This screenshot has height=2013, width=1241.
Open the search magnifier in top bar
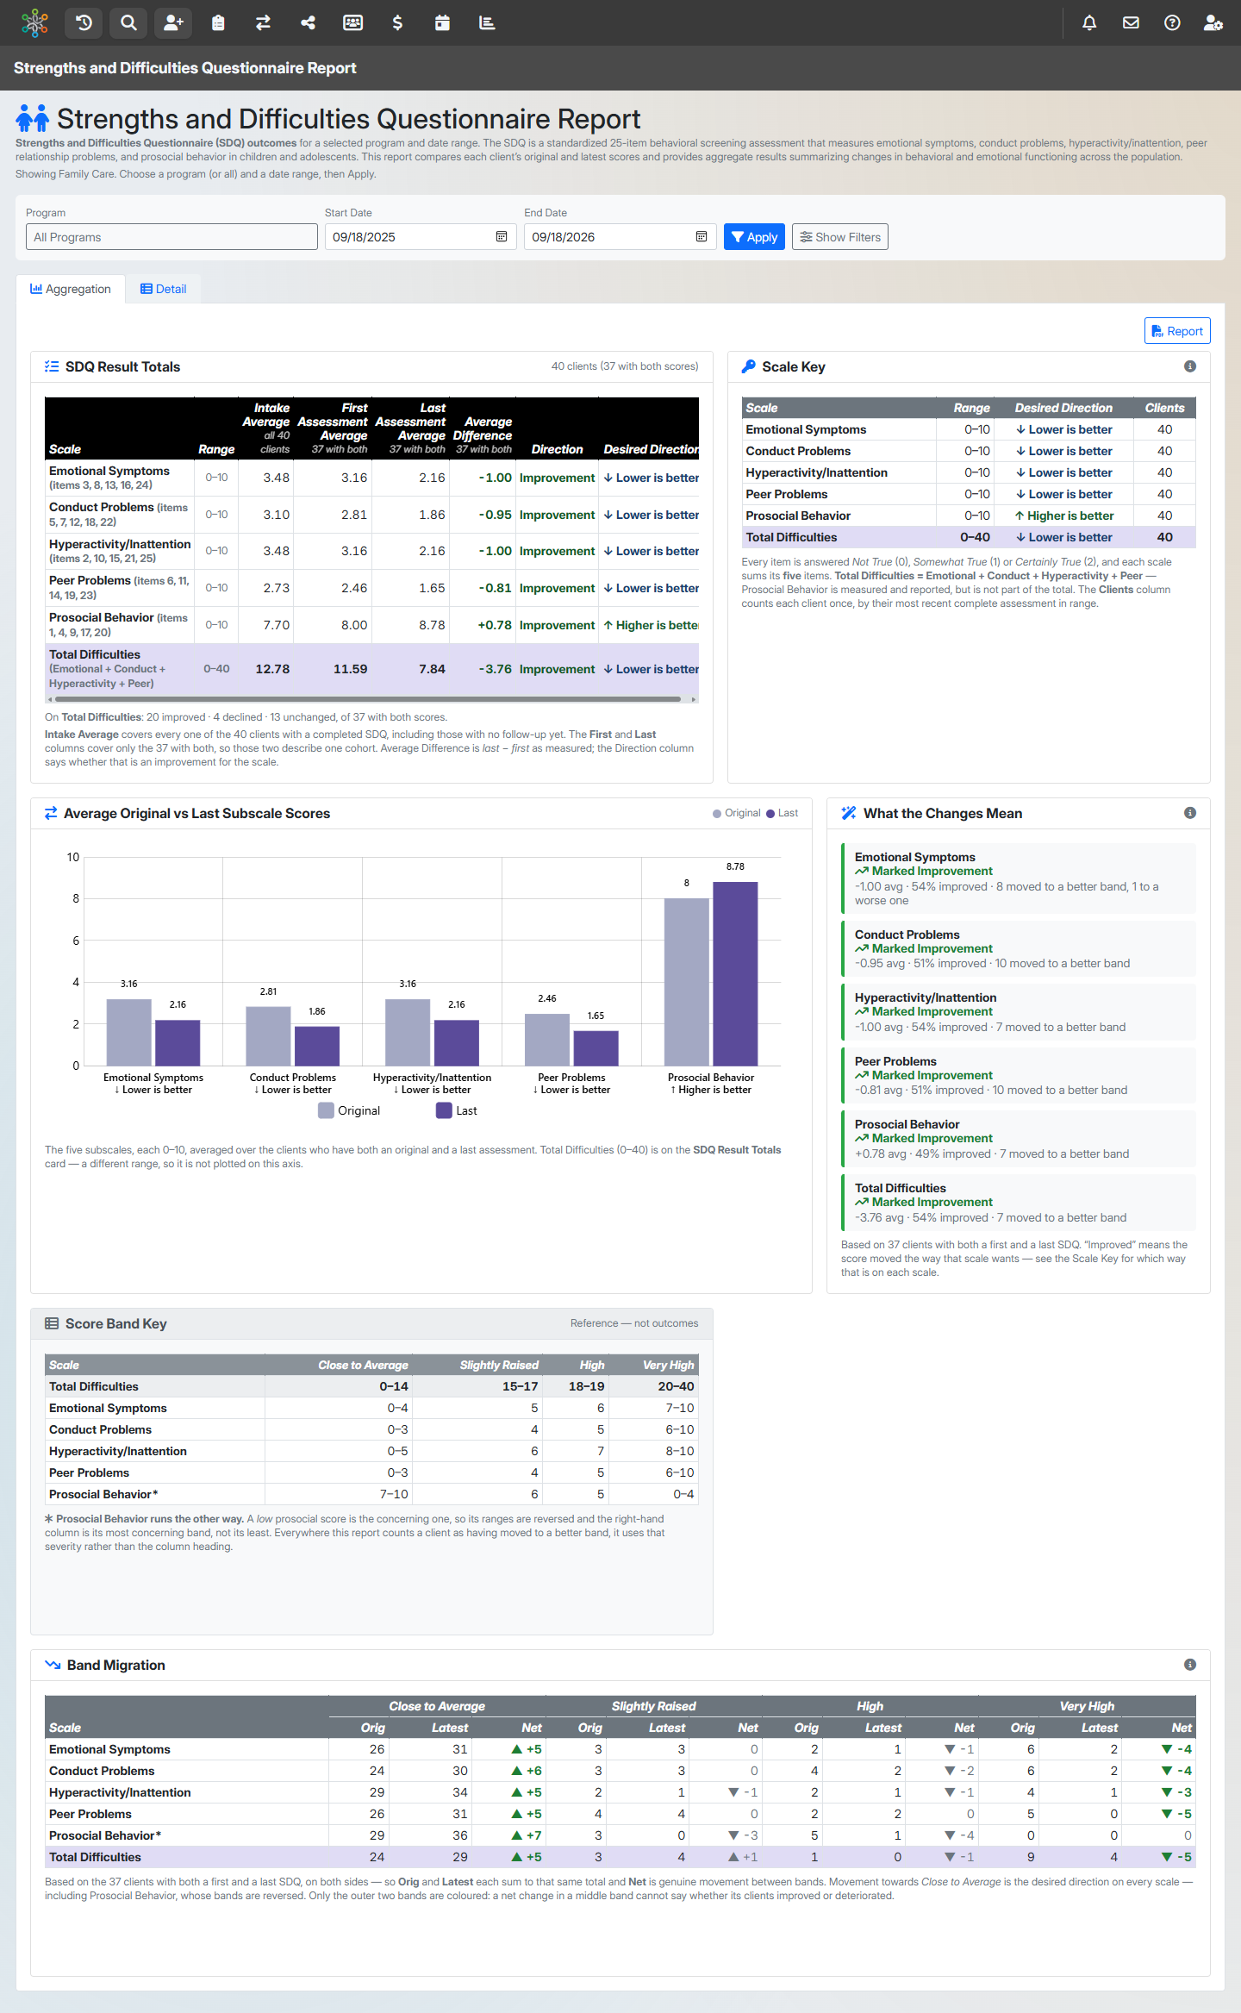tap(128, 22)
